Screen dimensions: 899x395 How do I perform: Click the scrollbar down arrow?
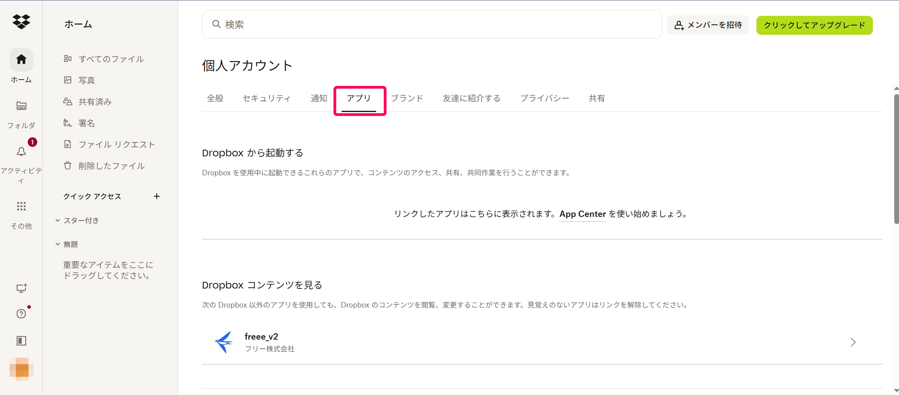coord(896,391)
